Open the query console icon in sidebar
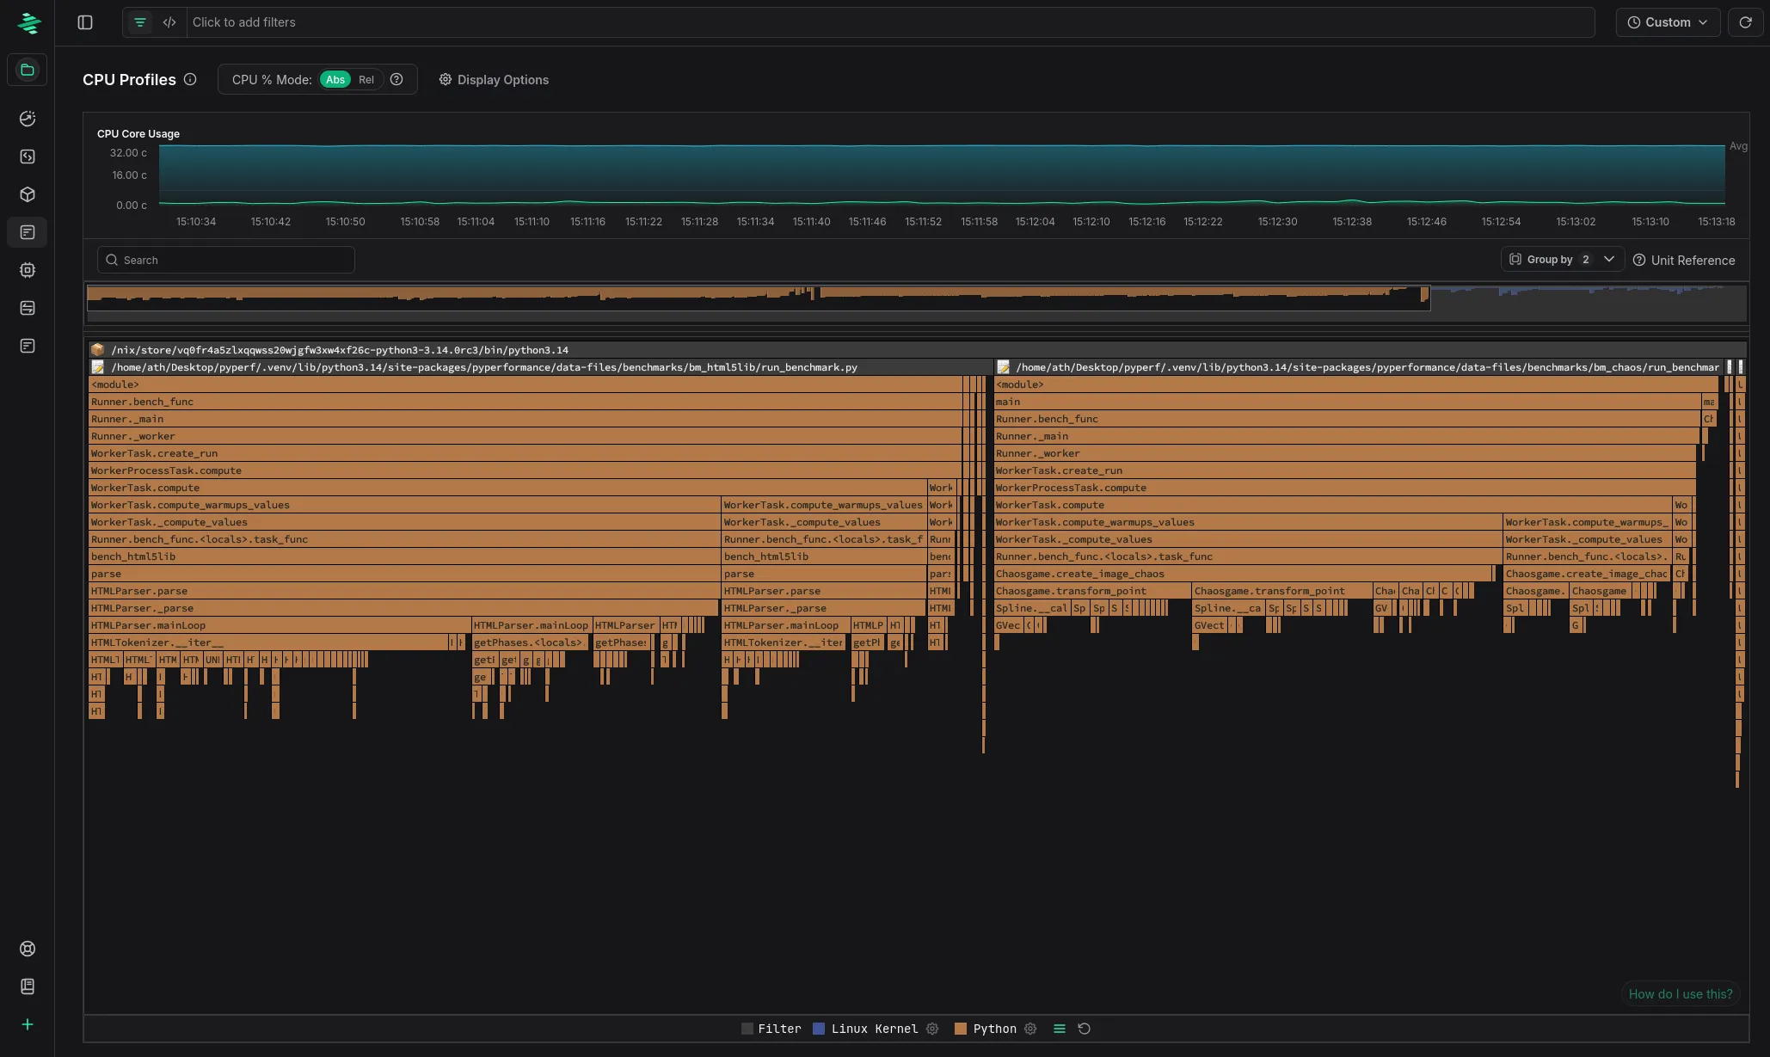Image resolution: width=1770 pixels, height=1057 pixels. [x=28, y=157]
